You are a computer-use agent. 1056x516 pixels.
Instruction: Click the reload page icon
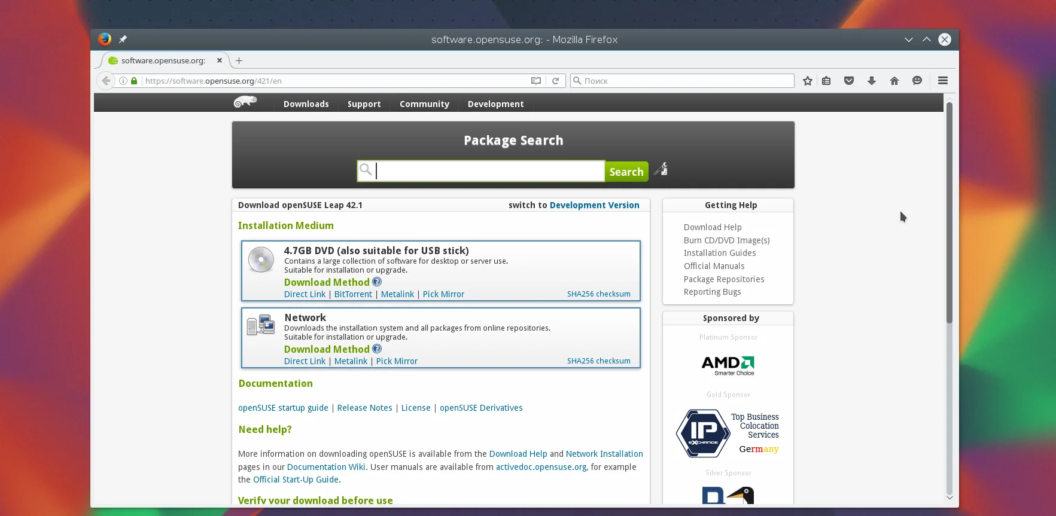(555, 81)
